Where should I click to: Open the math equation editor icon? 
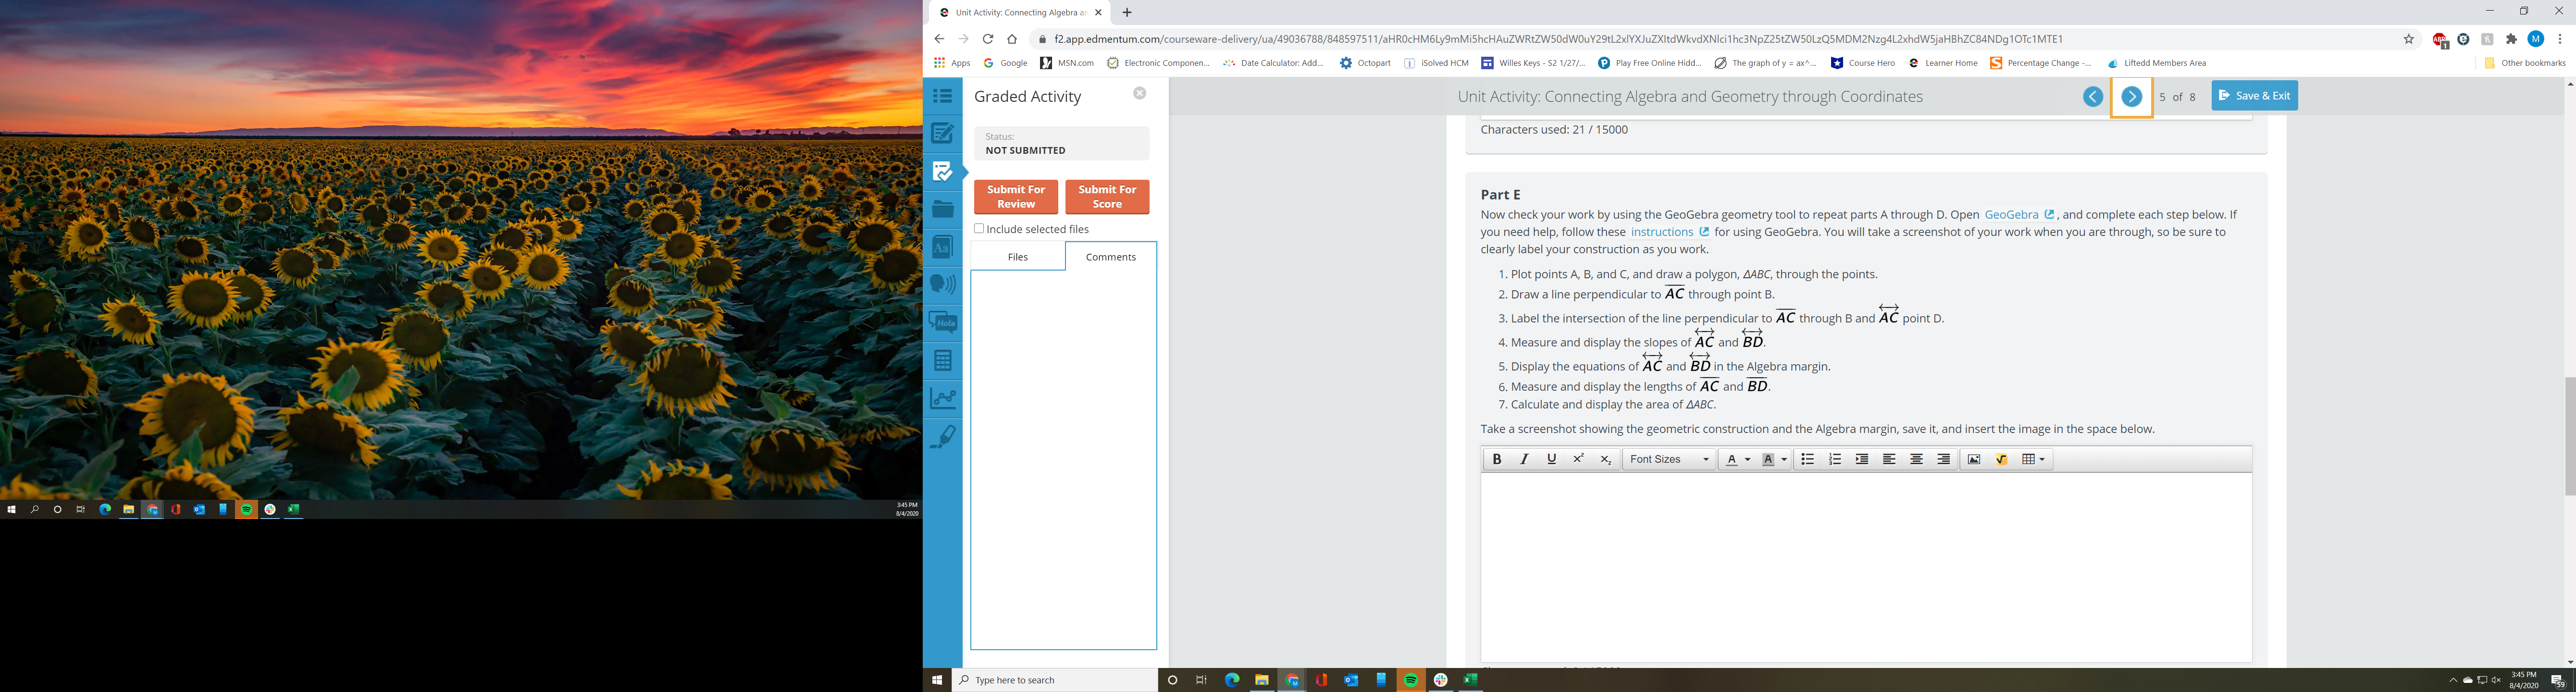[2001, 459]
